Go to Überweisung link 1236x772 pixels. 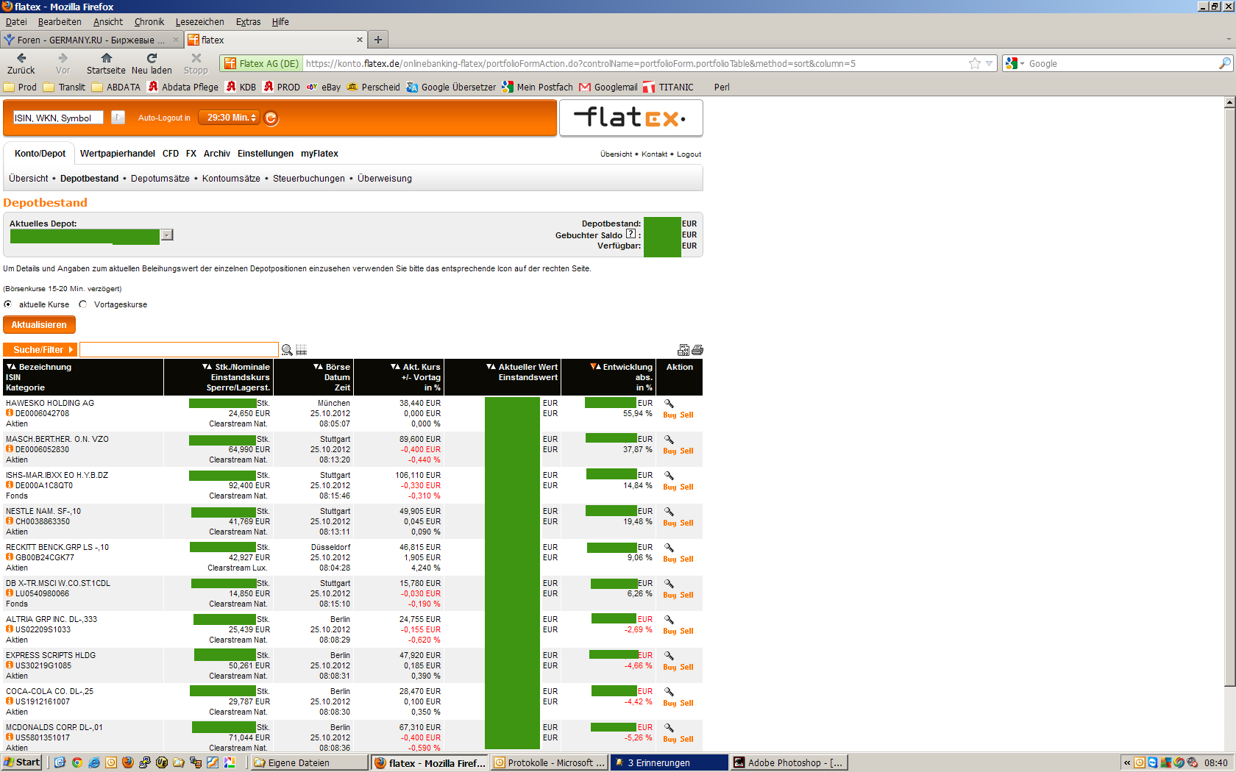tap(385, 179)
